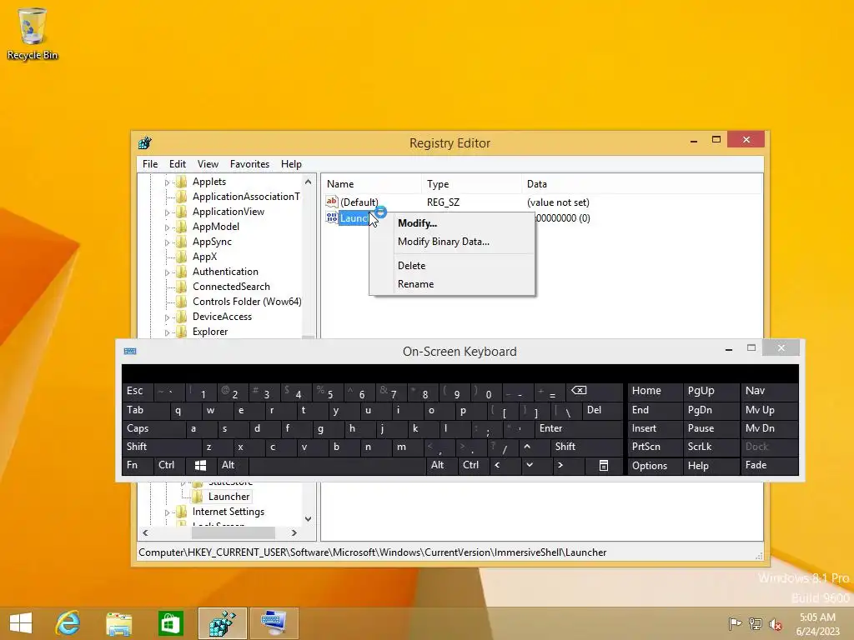Open the Edit menu
Screen dimensions: 854x640
[178, 164]
